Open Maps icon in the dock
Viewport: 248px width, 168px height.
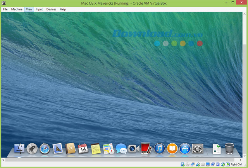tap(108, 149)
